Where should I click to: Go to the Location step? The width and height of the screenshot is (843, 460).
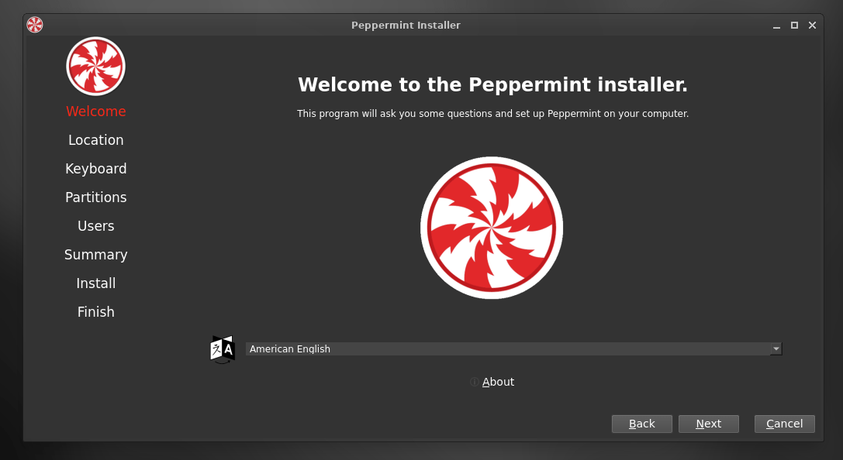click(x=95, y=140)
